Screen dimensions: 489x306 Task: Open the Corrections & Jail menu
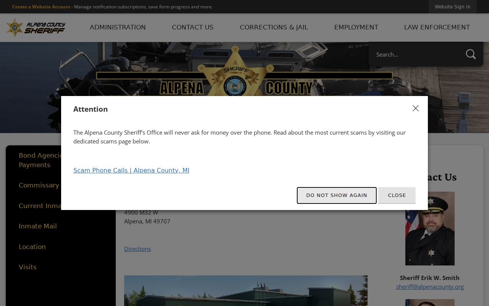click(x=274, y=28)
